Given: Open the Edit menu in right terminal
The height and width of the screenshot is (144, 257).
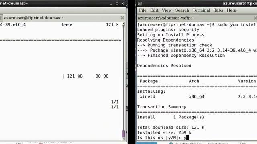Looking at the screenshot, I should [x=154, y=10].
